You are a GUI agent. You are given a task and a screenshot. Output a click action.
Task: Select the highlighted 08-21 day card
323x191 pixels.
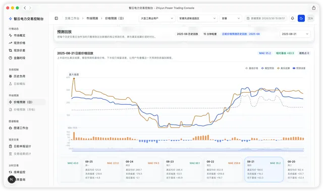pos(264,170)
